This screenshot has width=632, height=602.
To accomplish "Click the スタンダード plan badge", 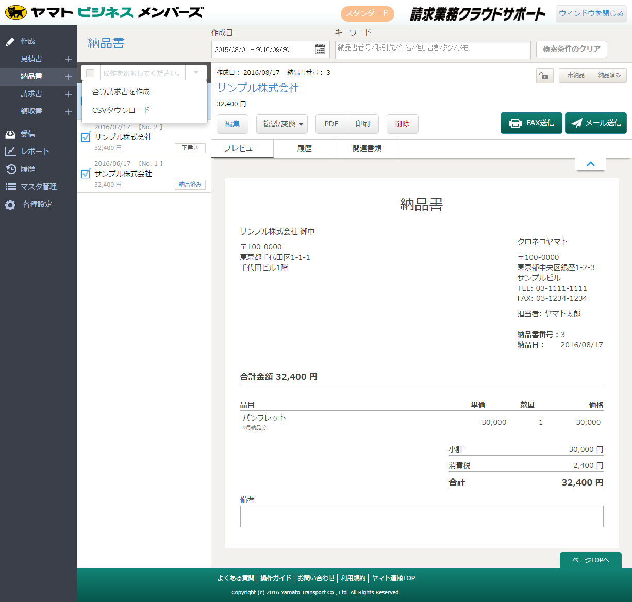I will click(x=368, y=13).
